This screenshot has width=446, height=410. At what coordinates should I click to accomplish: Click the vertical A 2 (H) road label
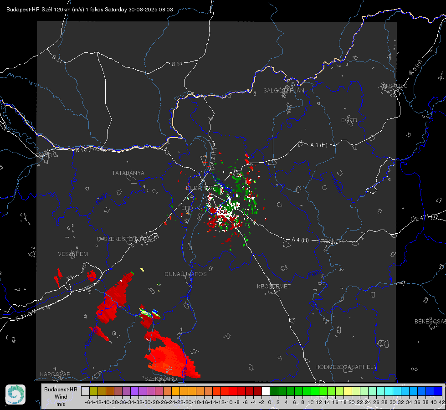click(214, 157)
